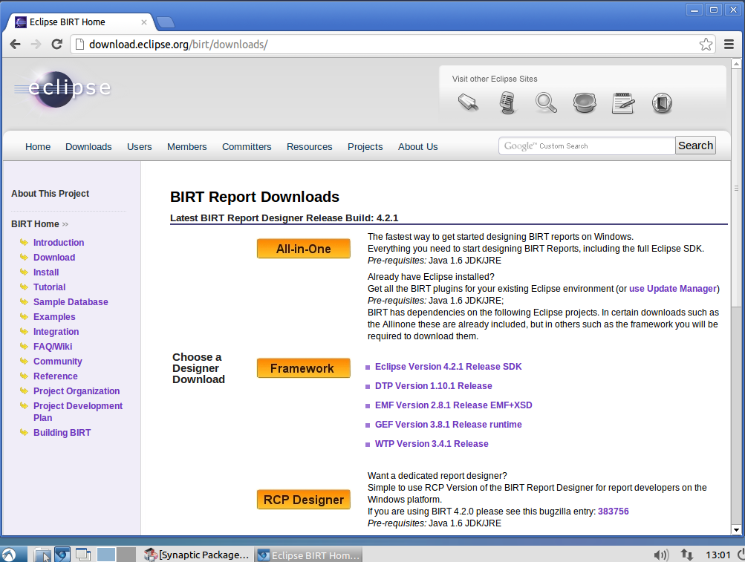Open the Resources navigation item
The image size is (745, 562).
(x=309, y=147)
